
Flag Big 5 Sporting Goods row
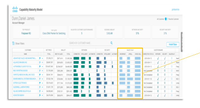coord(40,71)
